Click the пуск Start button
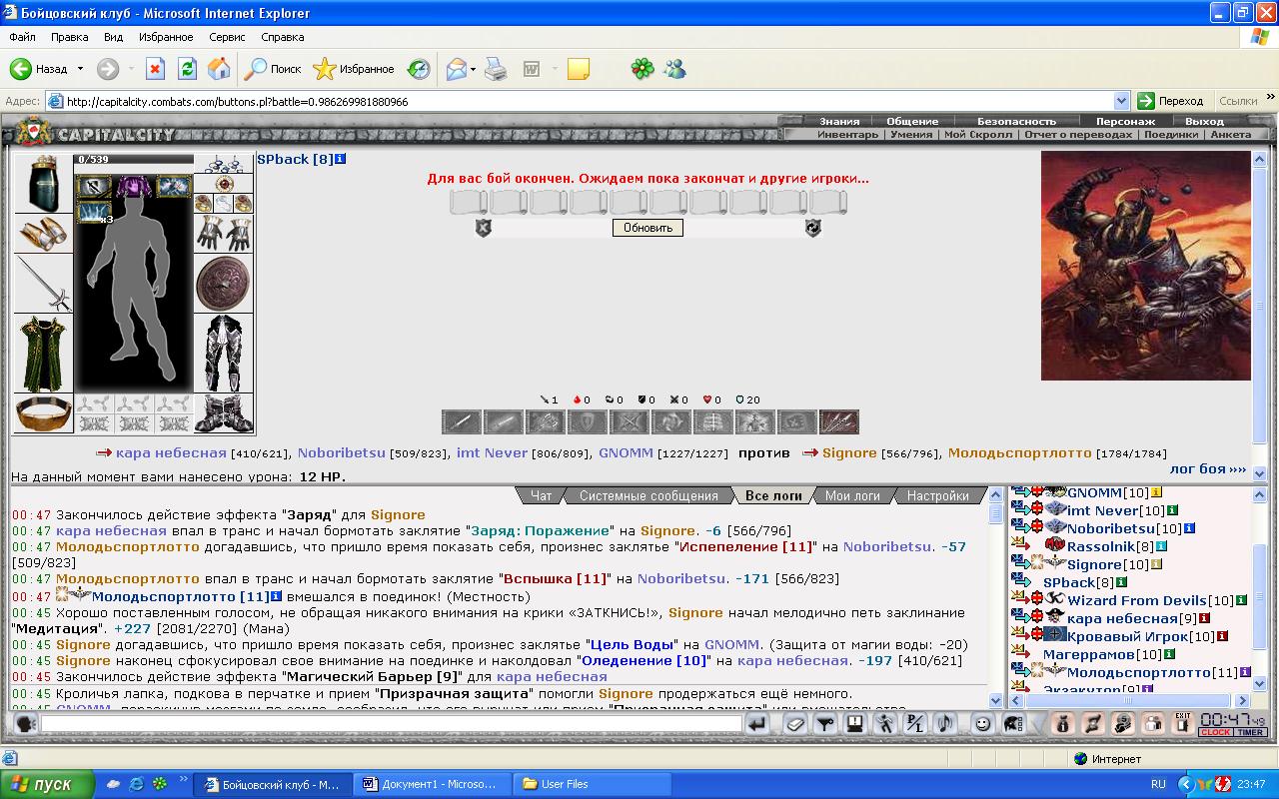Screen dimensions: 1279x799 (x=47, y=784)
